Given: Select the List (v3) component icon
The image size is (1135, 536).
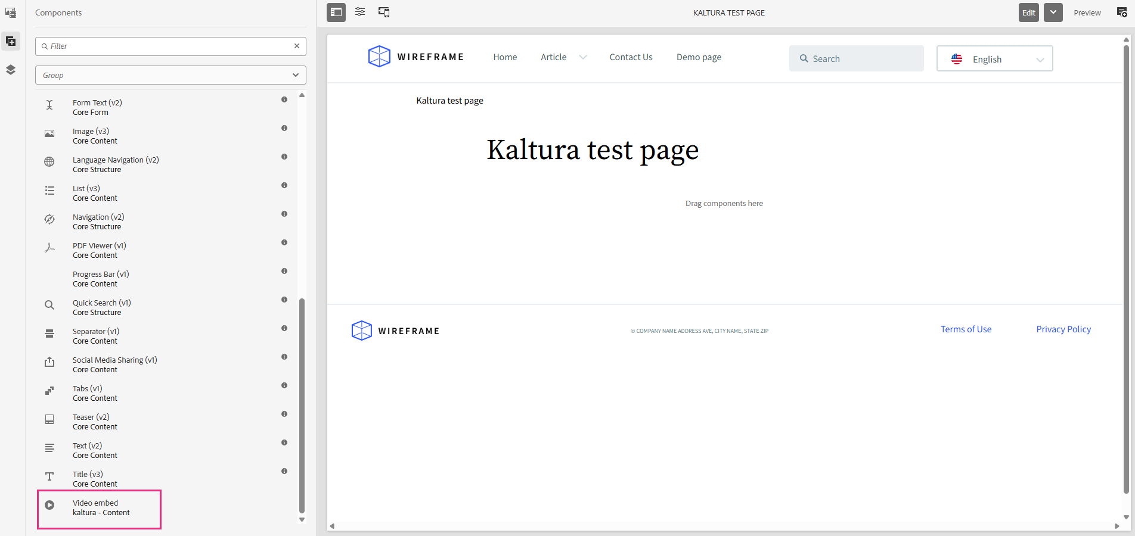Looking at the screenshot, I should [x=49, y=191].
